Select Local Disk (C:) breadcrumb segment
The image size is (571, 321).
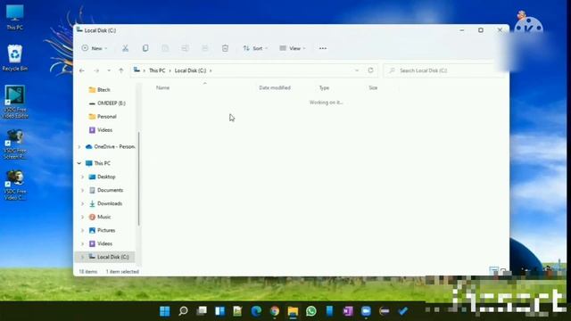click(x=190, y=70)
